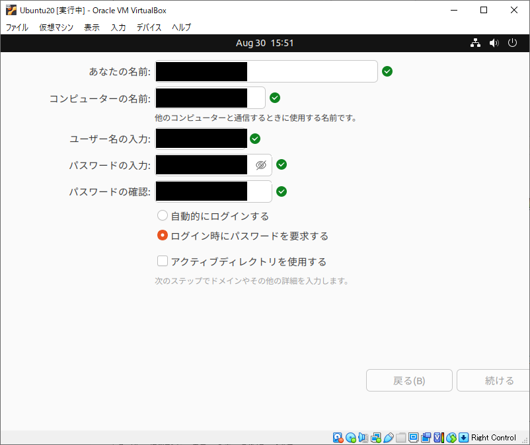This screenshot has height=445, width=530.
Task: Click the mouse integration status icon
Action: click(451, 437)
